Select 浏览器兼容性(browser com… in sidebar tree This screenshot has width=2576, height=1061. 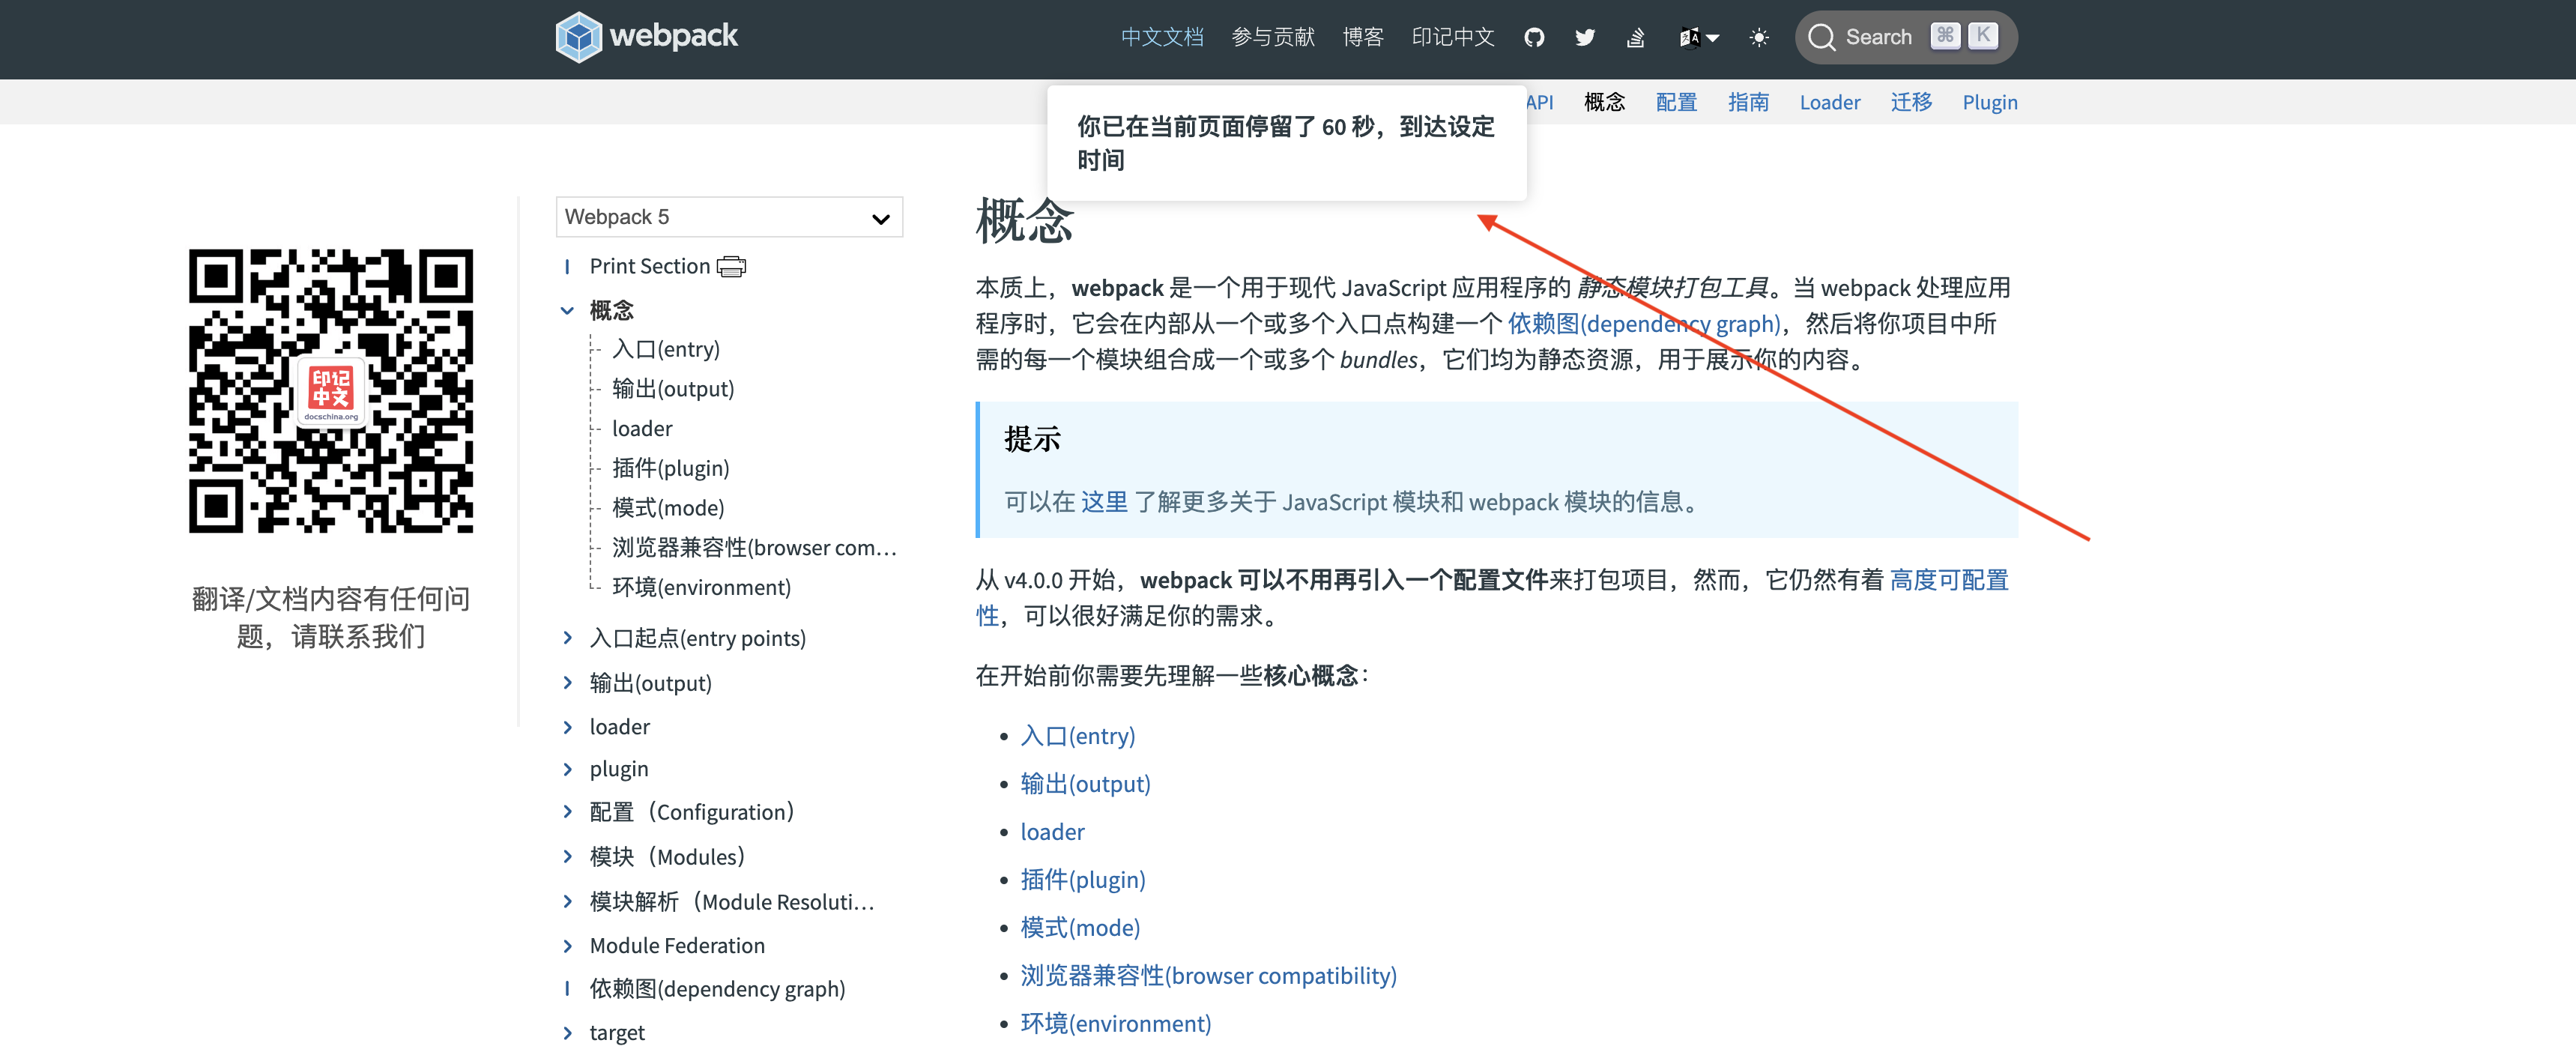pyautogui.click(x=755, y=548)
